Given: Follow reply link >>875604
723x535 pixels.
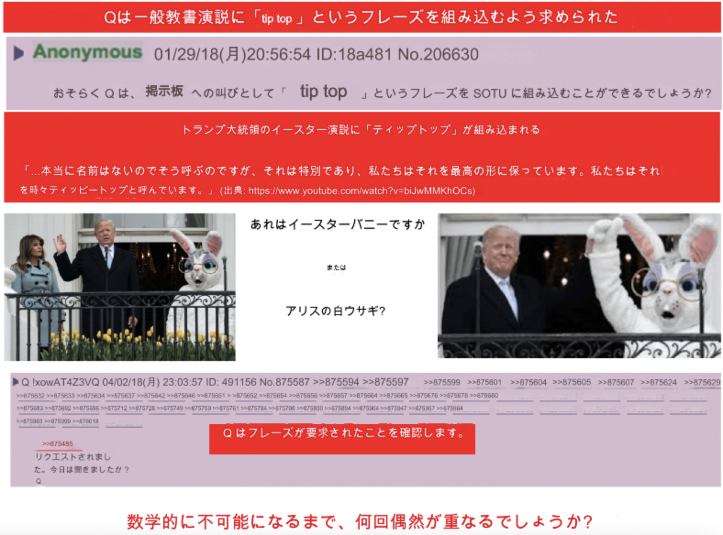Looking at the screenshot, I should pos(528,382).
